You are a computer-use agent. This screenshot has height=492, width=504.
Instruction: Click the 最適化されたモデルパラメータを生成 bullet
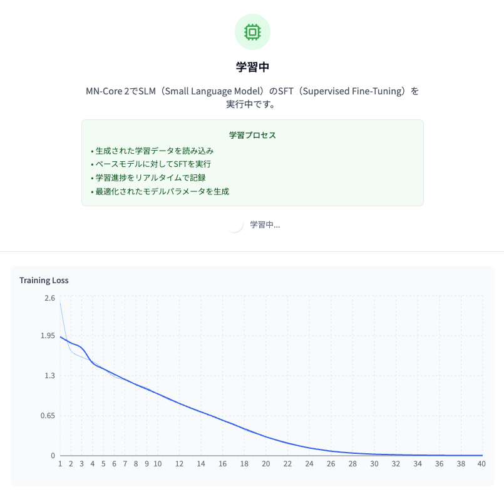160,191
